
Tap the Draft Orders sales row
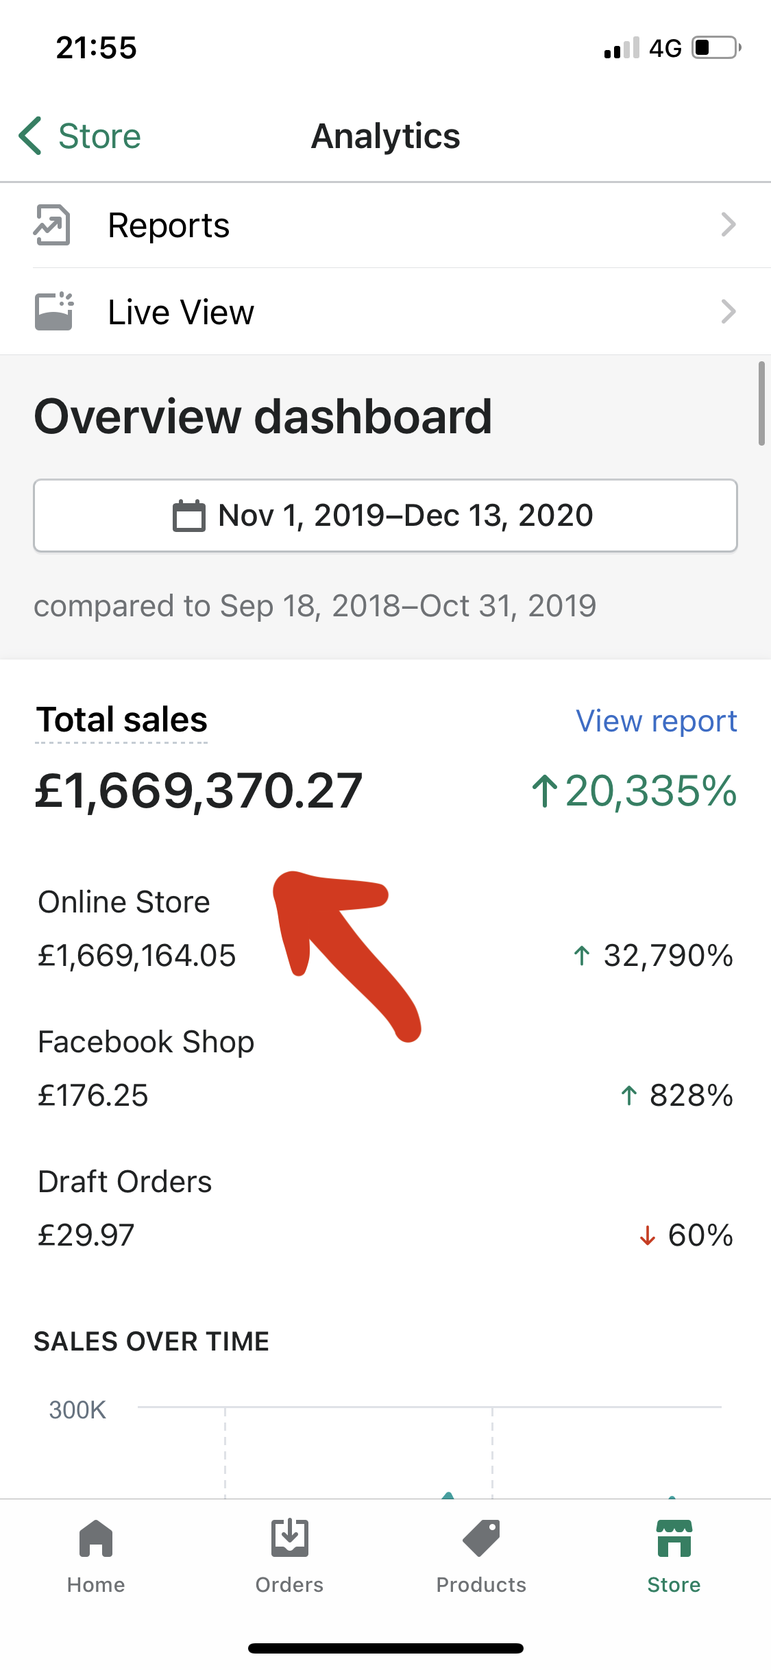[384, 1208]
